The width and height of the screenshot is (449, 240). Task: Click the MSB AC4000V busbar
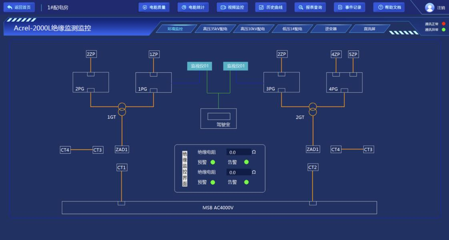pos(219,208)
